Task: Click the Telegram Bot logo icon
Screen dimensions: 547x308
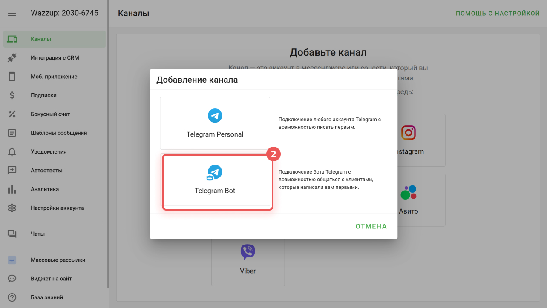Action: 215,172
